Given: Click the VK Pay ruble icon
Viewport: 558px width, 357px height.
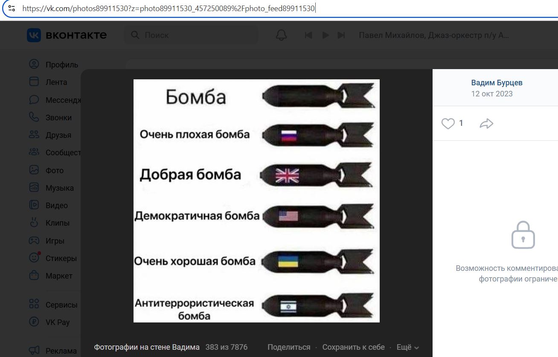Looking at the screenshot, I should (34, 322).
